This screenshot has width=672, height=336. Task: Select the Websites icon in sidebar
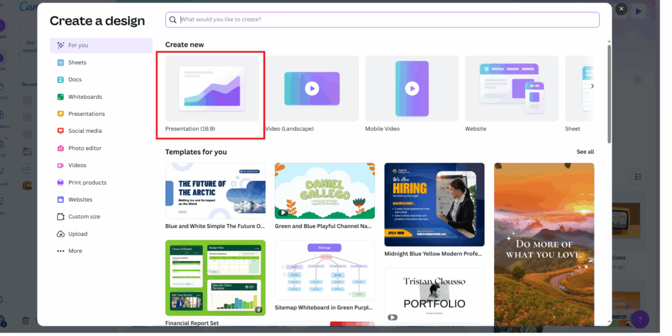[x=60, y=200]
